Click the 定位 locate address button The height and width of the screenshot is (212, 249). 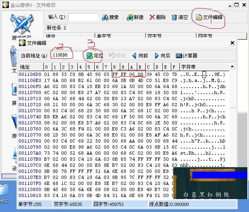(x=95, y=56)
